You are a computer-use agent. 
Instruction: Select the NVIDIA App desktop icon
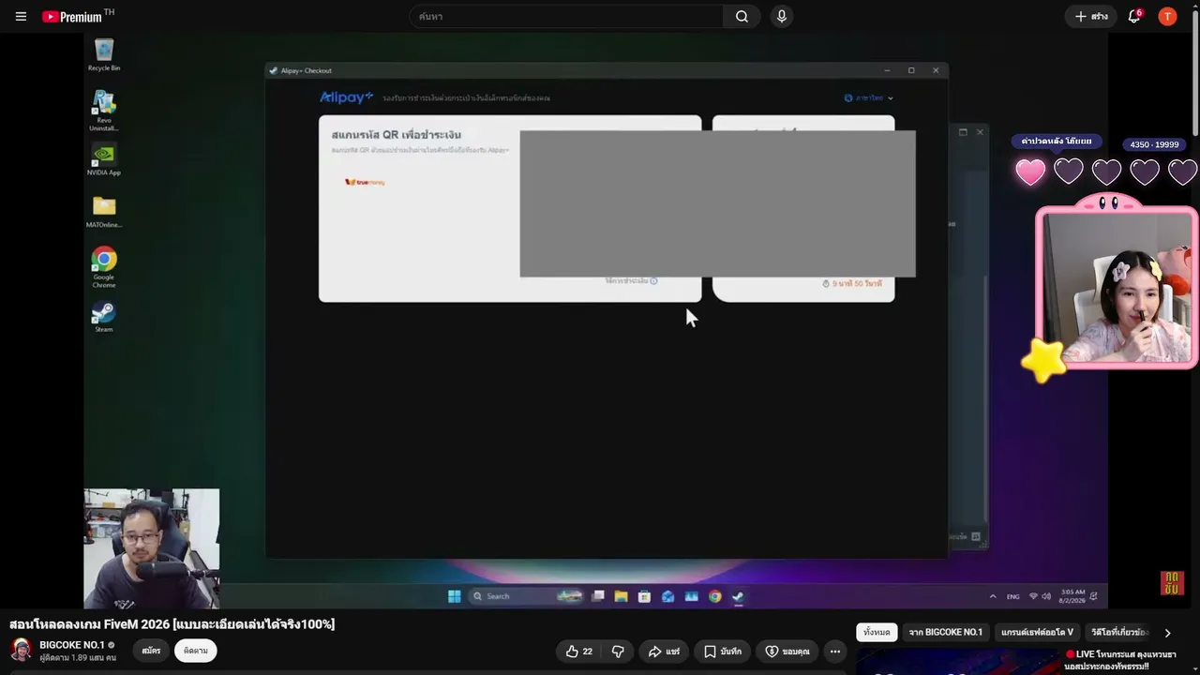[104, 159]
